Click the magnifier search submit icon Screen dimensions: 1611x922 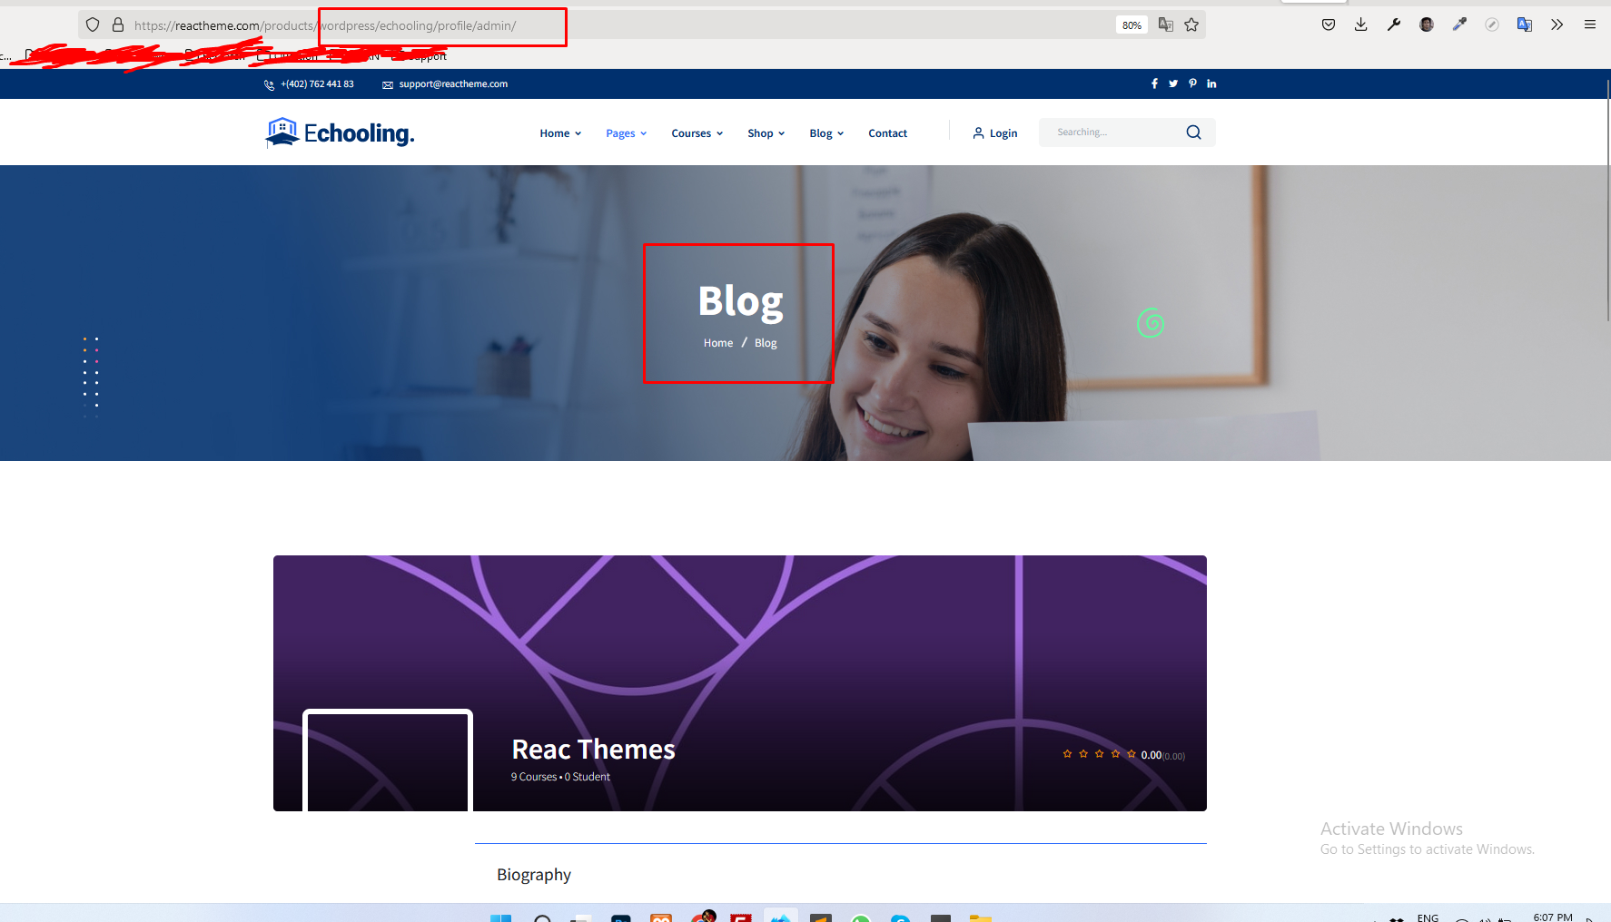(x=1193, y=132)
